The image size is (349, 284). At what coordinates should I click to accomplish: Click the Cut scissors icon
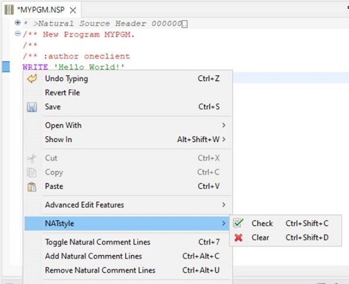31,158
